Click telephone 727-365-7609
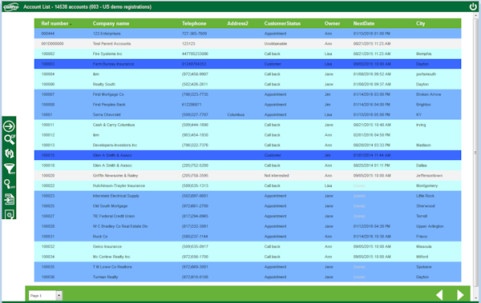 click(194, 34)
